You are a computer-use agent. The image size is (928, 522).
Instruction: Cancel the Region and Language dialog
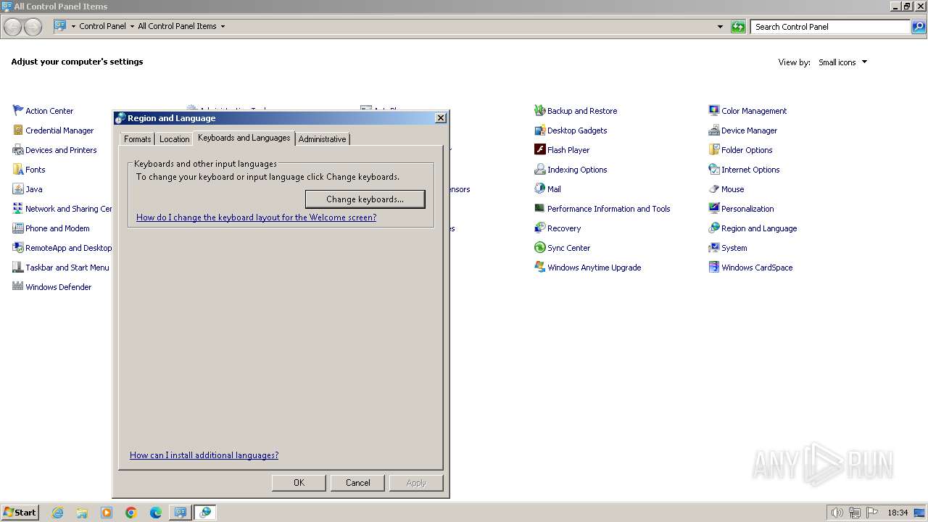click(x=357, y=483)
